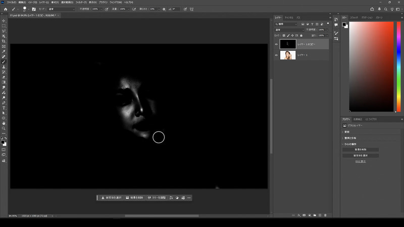
Task: Open opacity slider dropdown in options bar
Action: (101, 9)
